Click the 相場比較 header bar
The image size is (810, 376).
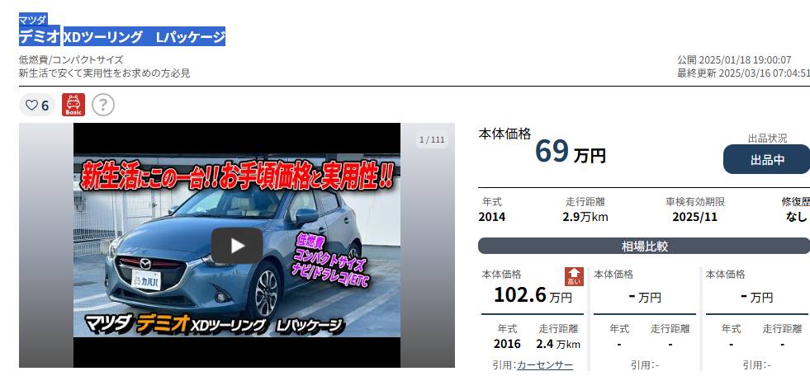pos(644,246)
